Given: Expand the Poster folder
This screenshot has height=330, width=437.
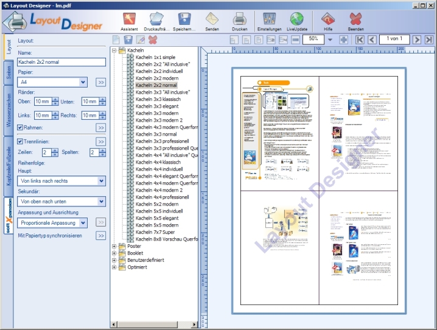Looking at the screenshot, I should [114, 246].
